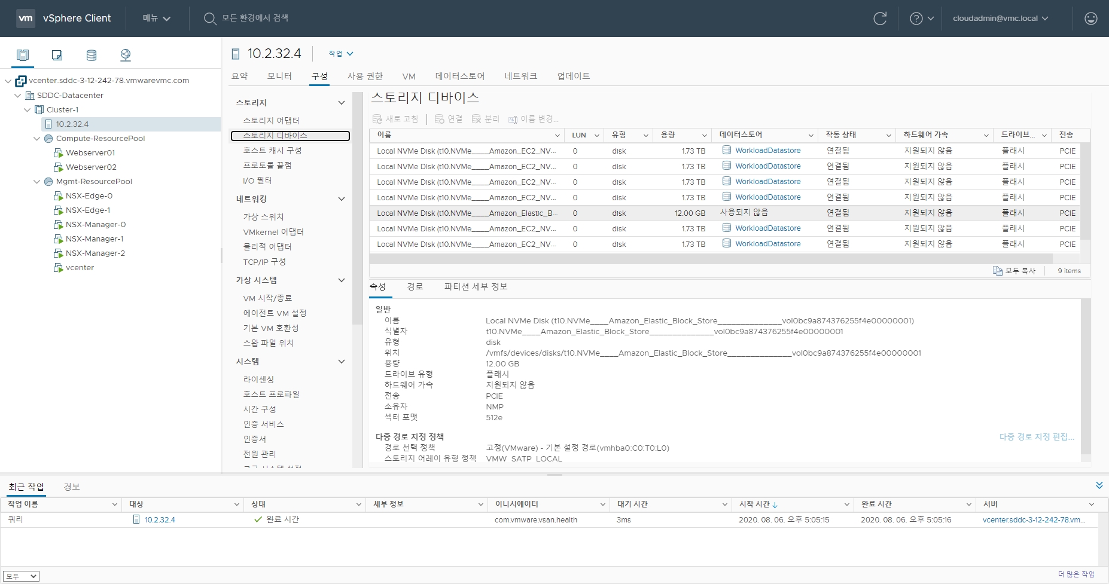The height and width of the screenshot is (584, 1109).
Task: Open the 작업 actions dropdown
Action: 340,54
